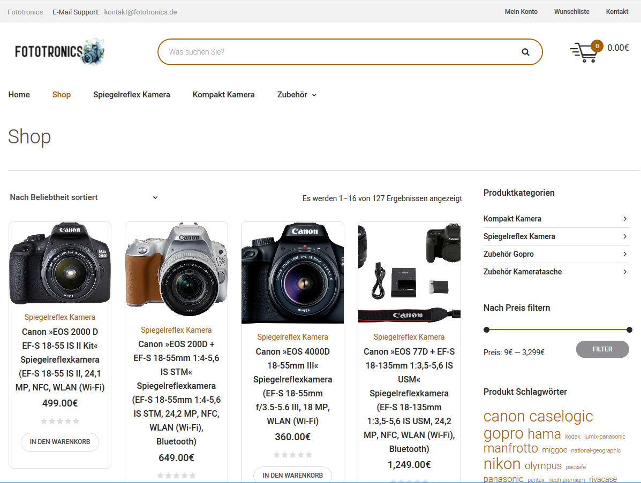Click the hama tag

point(544,434)
